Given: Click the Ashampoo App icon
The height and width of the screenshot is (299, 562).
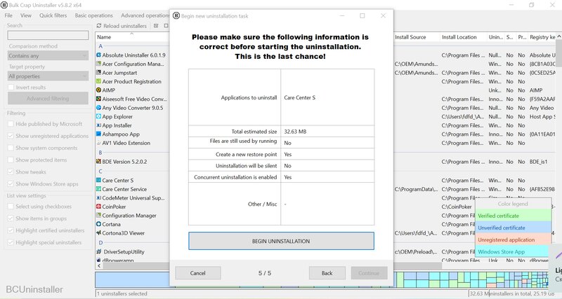Looking at the screenshot, I should click(98, 134).
